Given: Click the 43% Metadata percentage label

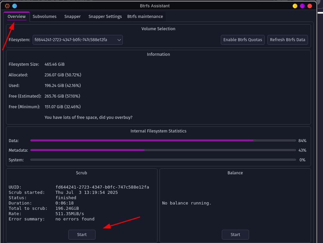Looking at the screenshot, I should coord(302,150).
